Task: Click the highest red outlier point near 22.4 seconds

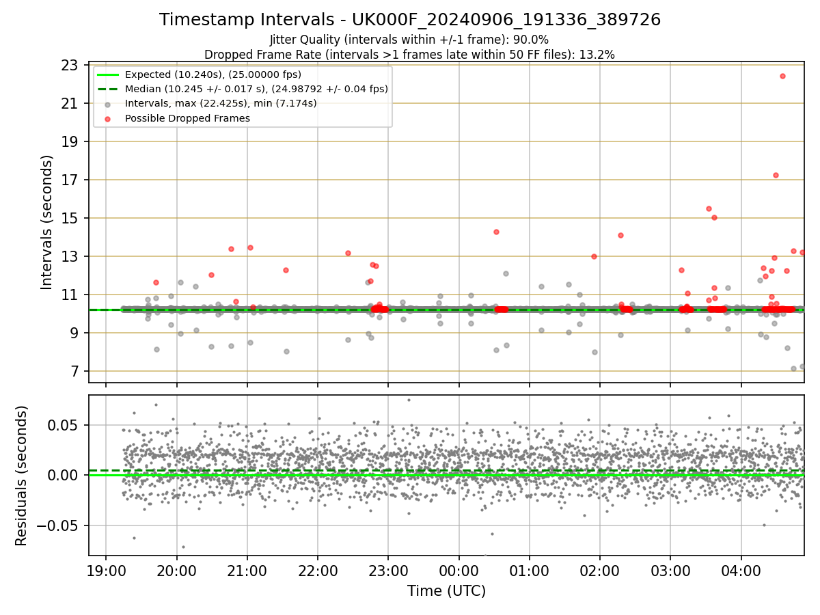Action: [x=782, y=76]
